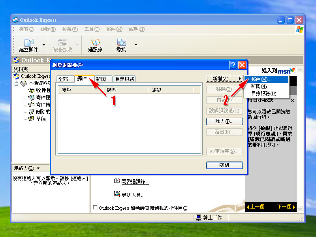316x237 pixels.
Task: Click the 新增(A) button
Action: (x=224, y=79)
